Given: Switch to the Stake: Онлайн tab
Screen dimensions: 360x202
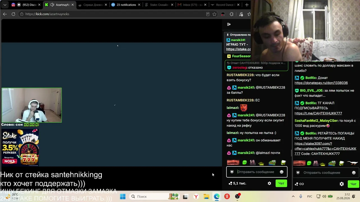Looking at the screenshot, I should [x=159, y=5].
